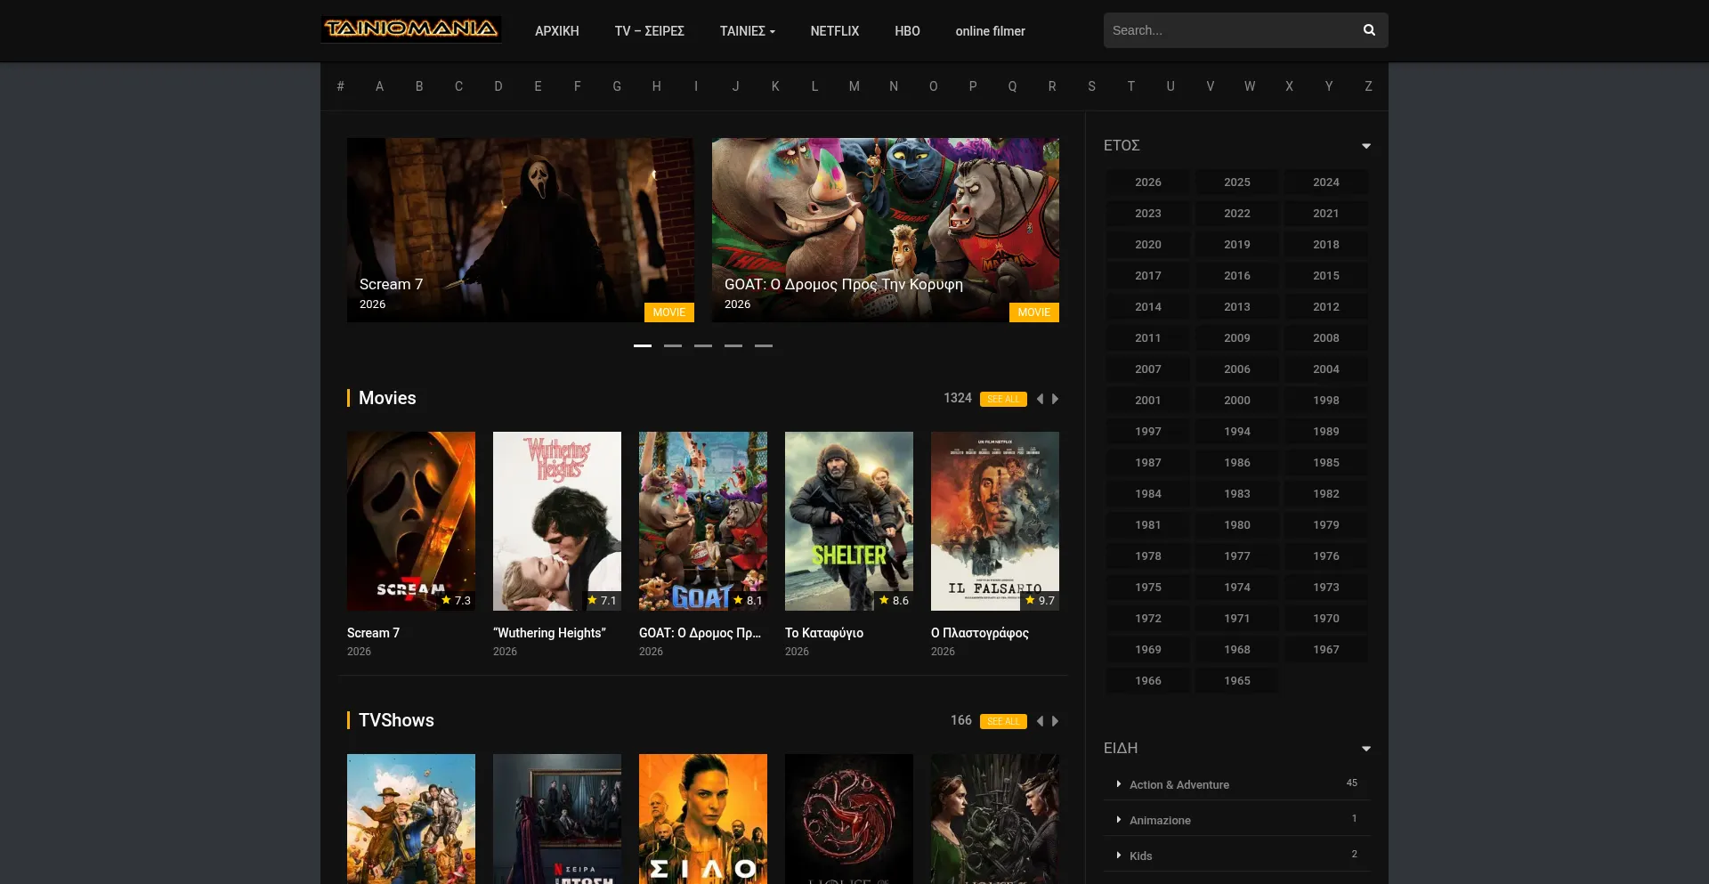Click the Tainiomania logo
This screenshot has height=884, width=1709.
click(410, 29)
